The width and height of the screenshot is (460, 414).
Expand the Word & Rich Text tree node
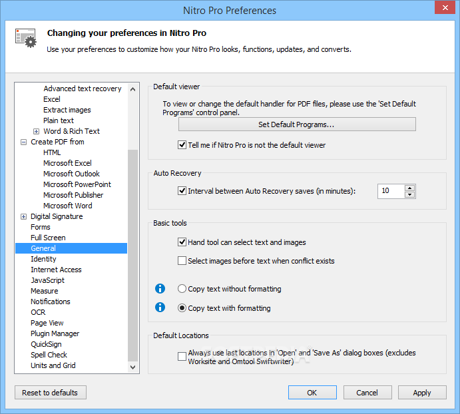point(36,131)
